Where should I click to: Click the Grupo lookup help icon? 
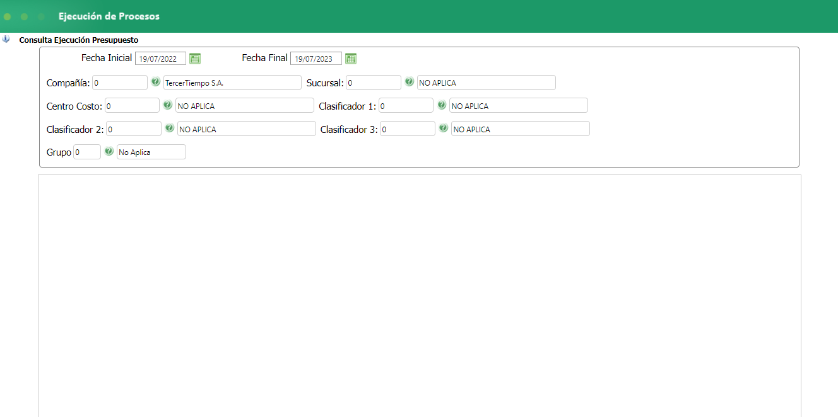[x=109, y=151]
